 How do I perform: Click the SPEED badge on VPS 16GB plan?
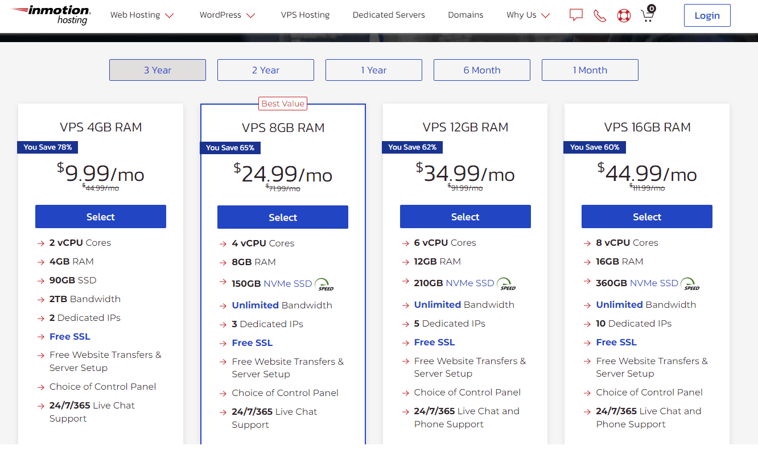(x=690, y=283)
